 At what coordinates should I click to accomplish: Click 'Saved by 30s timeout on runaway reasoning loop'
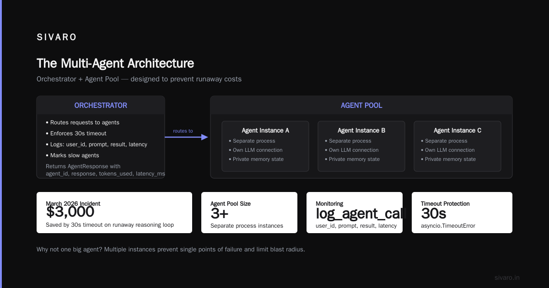click(110, 225)
